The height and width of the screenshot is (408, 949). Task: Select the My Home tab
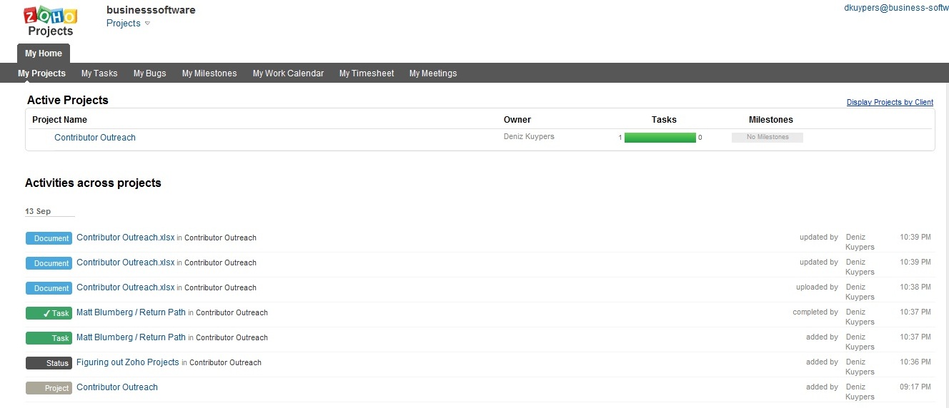pos(44,53)
